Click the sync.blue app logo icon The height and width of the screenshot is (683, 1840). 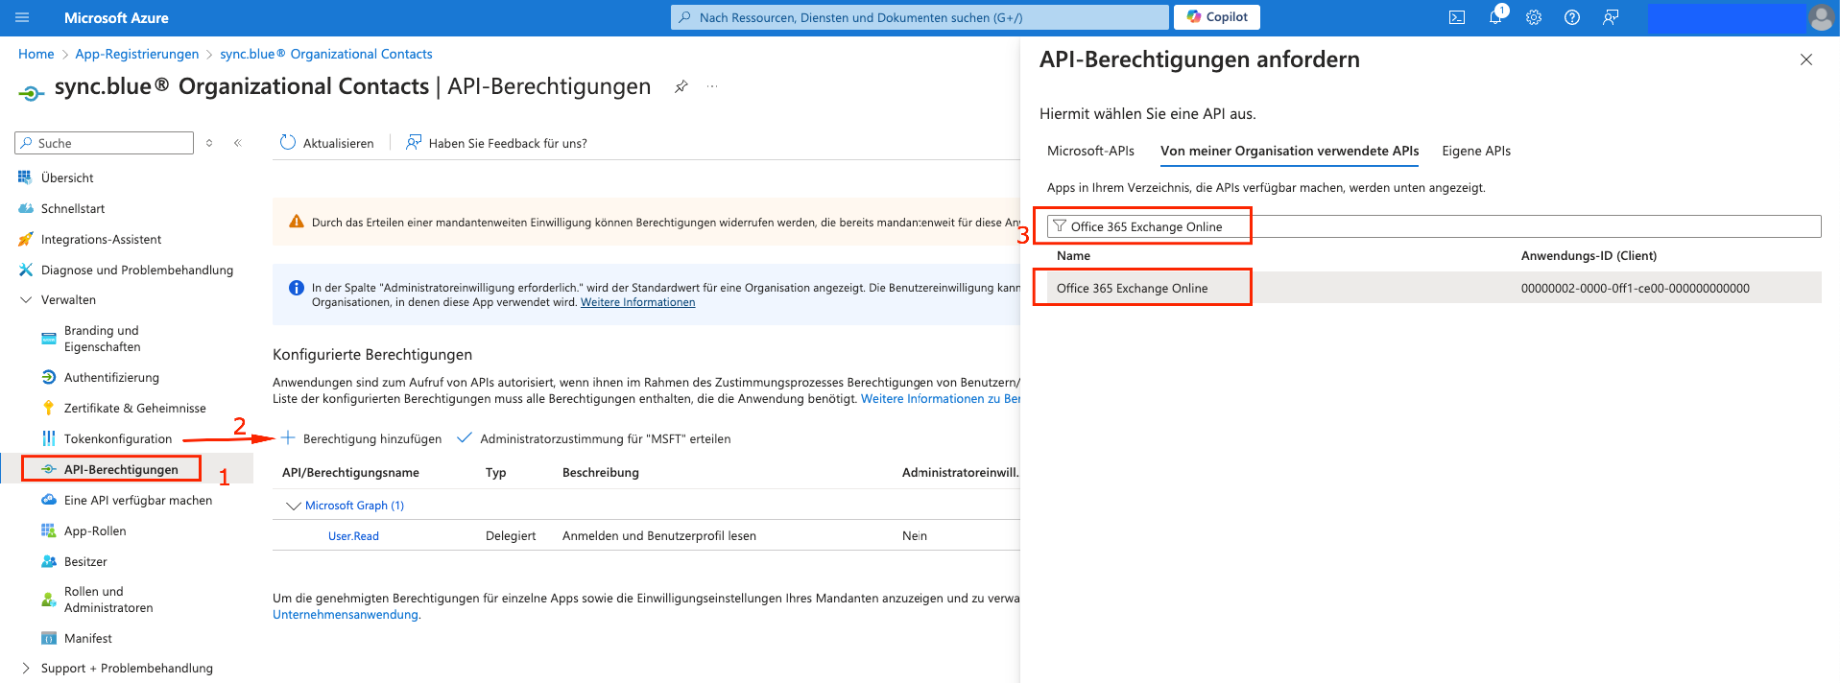(32, 92)
